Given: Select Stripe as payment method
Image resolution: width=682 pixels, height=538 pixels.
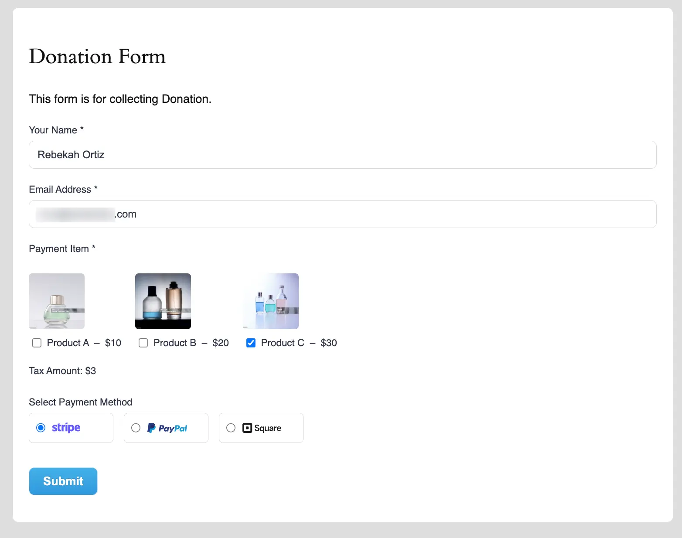Looking at the screenshot, I should (x=41, y=428).
